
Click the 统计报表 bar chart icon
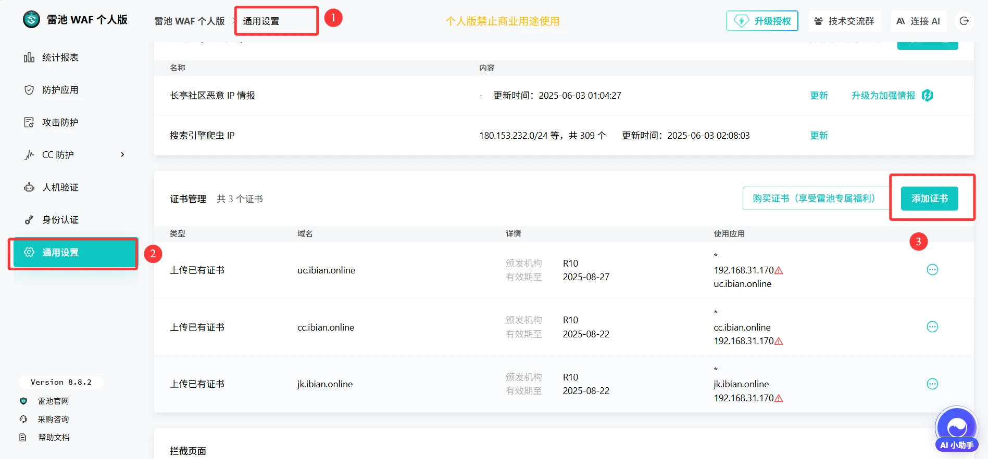(29, 57)
